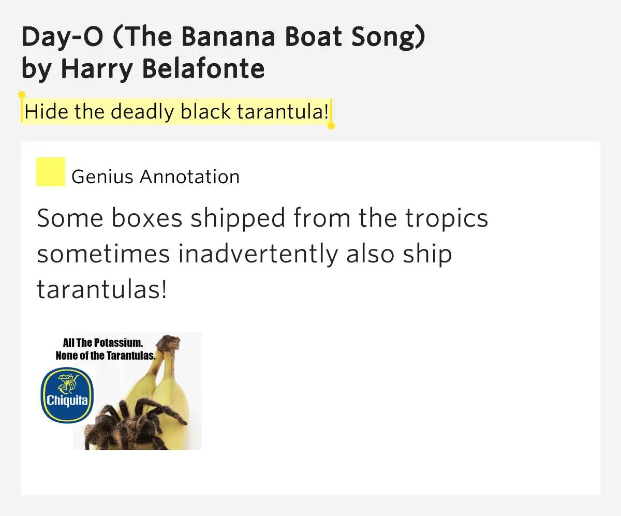Viewport: 621px width, 516px height.
Task: Click the blue Chiquita logo sticker
Action: (x=67, y=395)
